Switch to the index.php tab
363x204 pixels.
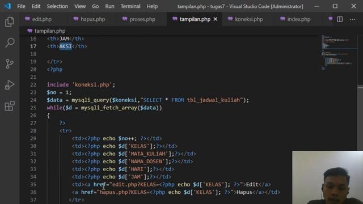pyautogui.click(x=299, y=19)
